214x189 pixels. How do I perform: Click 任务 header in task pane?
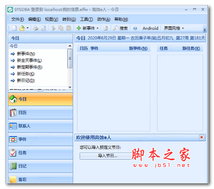(x=164, y=48)
